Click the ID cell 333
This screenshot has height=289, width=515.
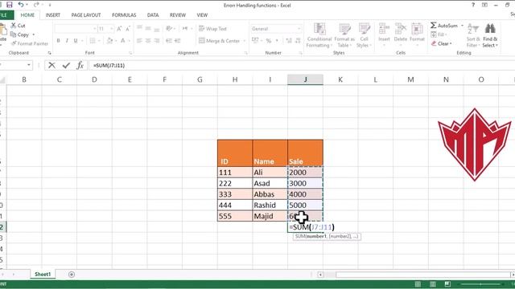235,194
